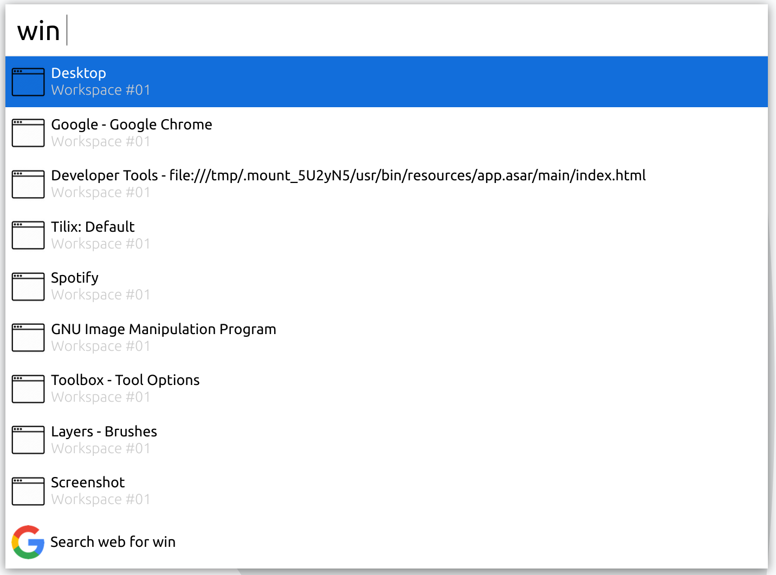Click the window icon beside Toolbox - Tool Options
Screen dimensions: 776x575
pyautogui.click(x=28, y=389)
